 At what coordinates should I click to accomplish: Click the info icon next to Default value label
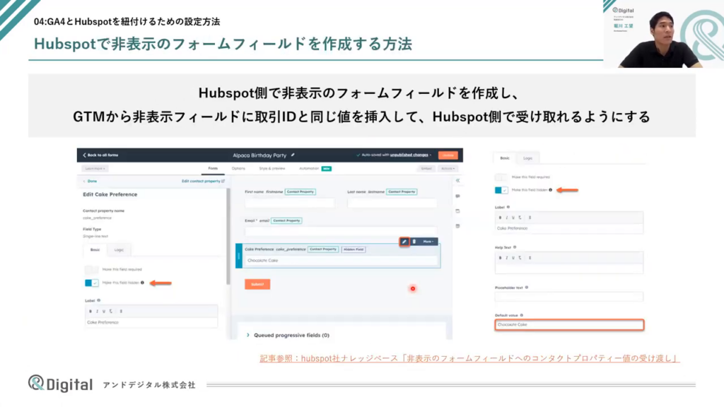pyautogui.click(x=522, y=315)
